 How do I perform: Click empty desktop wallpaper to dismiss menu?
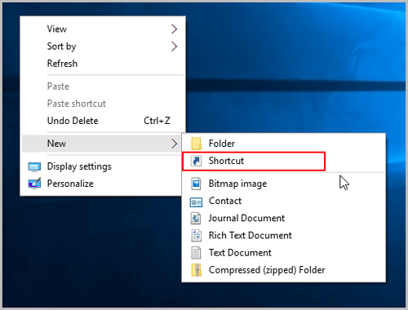click(x=299, y=68)
